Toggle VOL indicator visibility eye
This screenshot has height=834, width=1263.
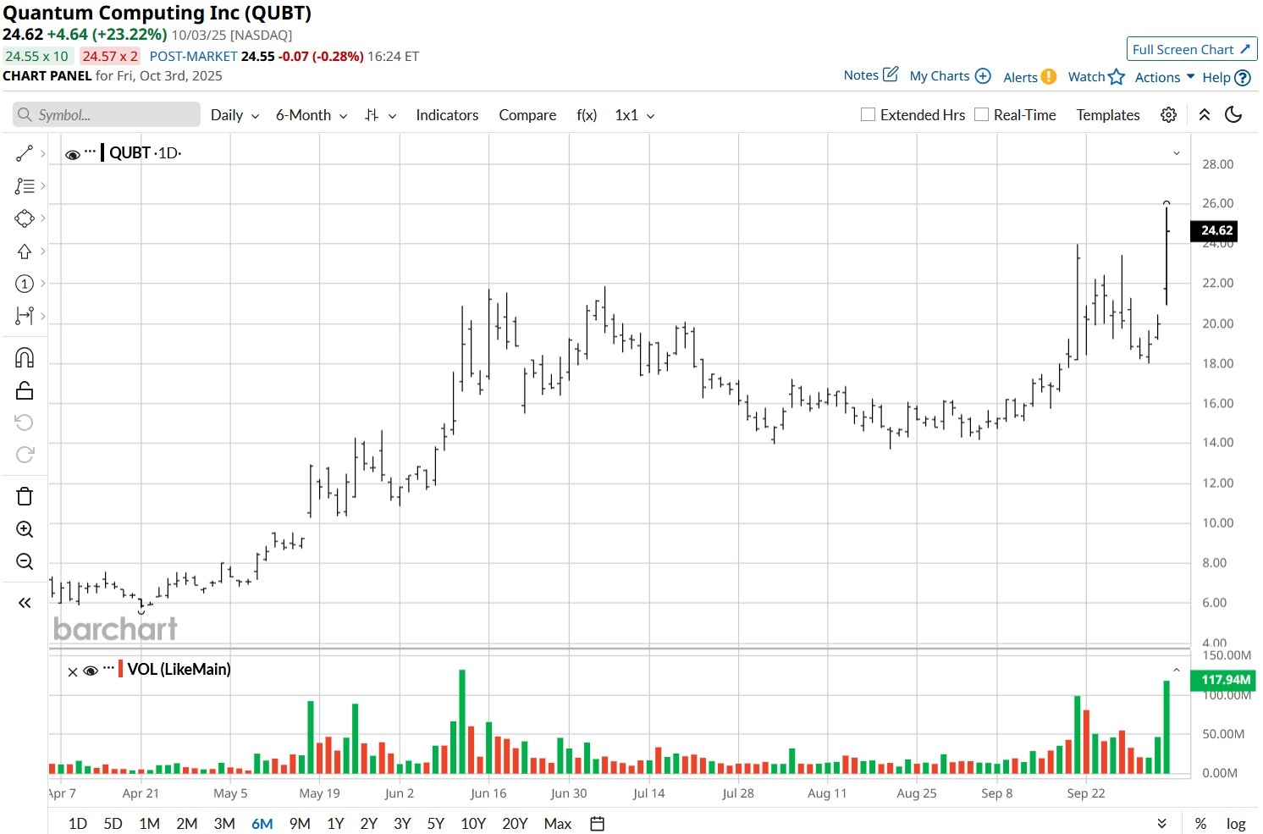point(91,671)
